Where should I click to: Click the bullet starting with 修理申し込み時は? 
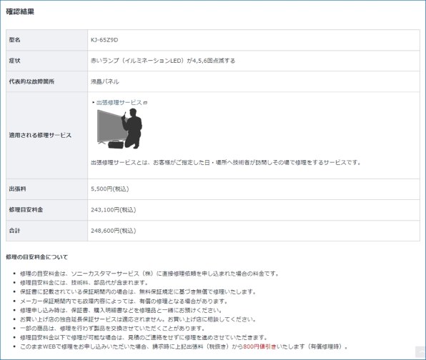click(121, 310)
